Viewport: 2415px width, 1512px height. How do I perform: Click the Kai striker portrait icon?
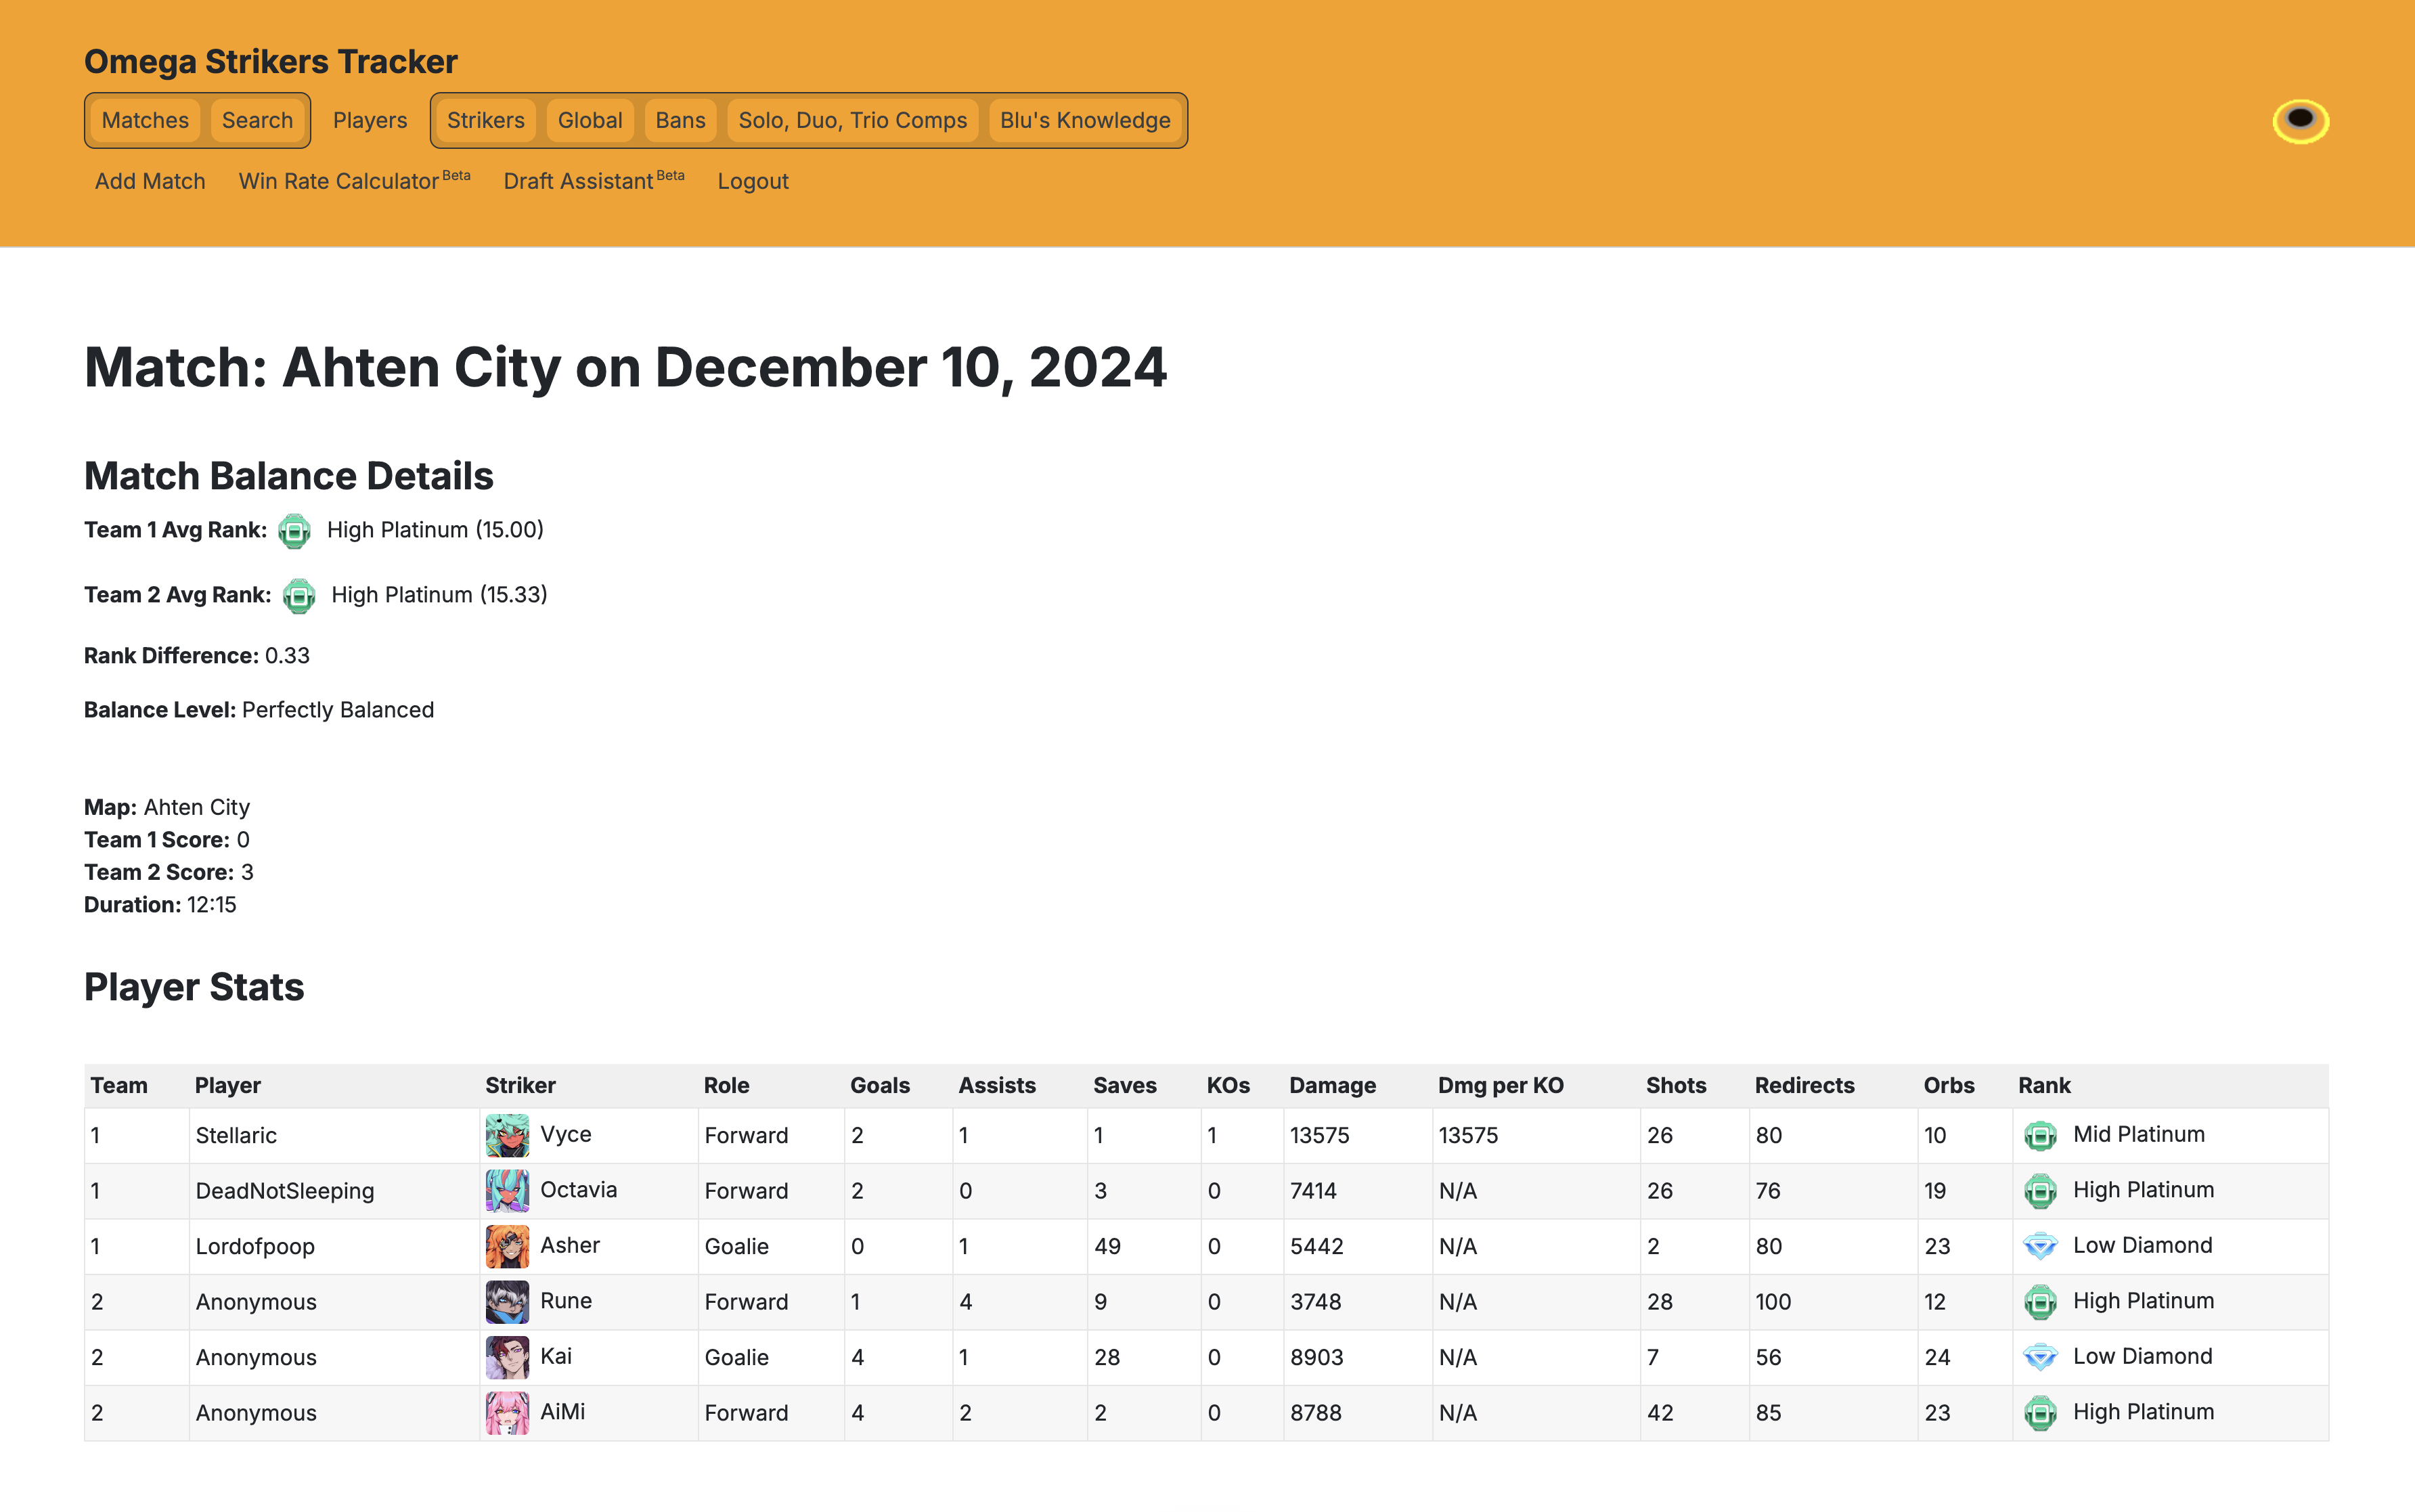click(x=507, y=1357)
